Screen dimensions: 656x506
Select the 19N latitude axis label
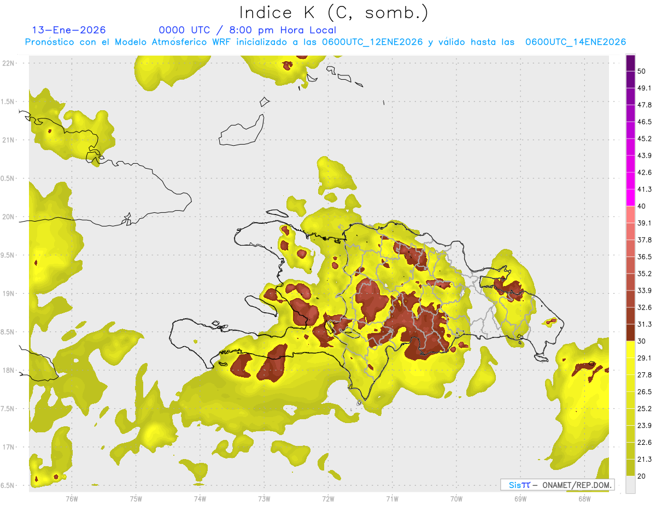(9, 294)
